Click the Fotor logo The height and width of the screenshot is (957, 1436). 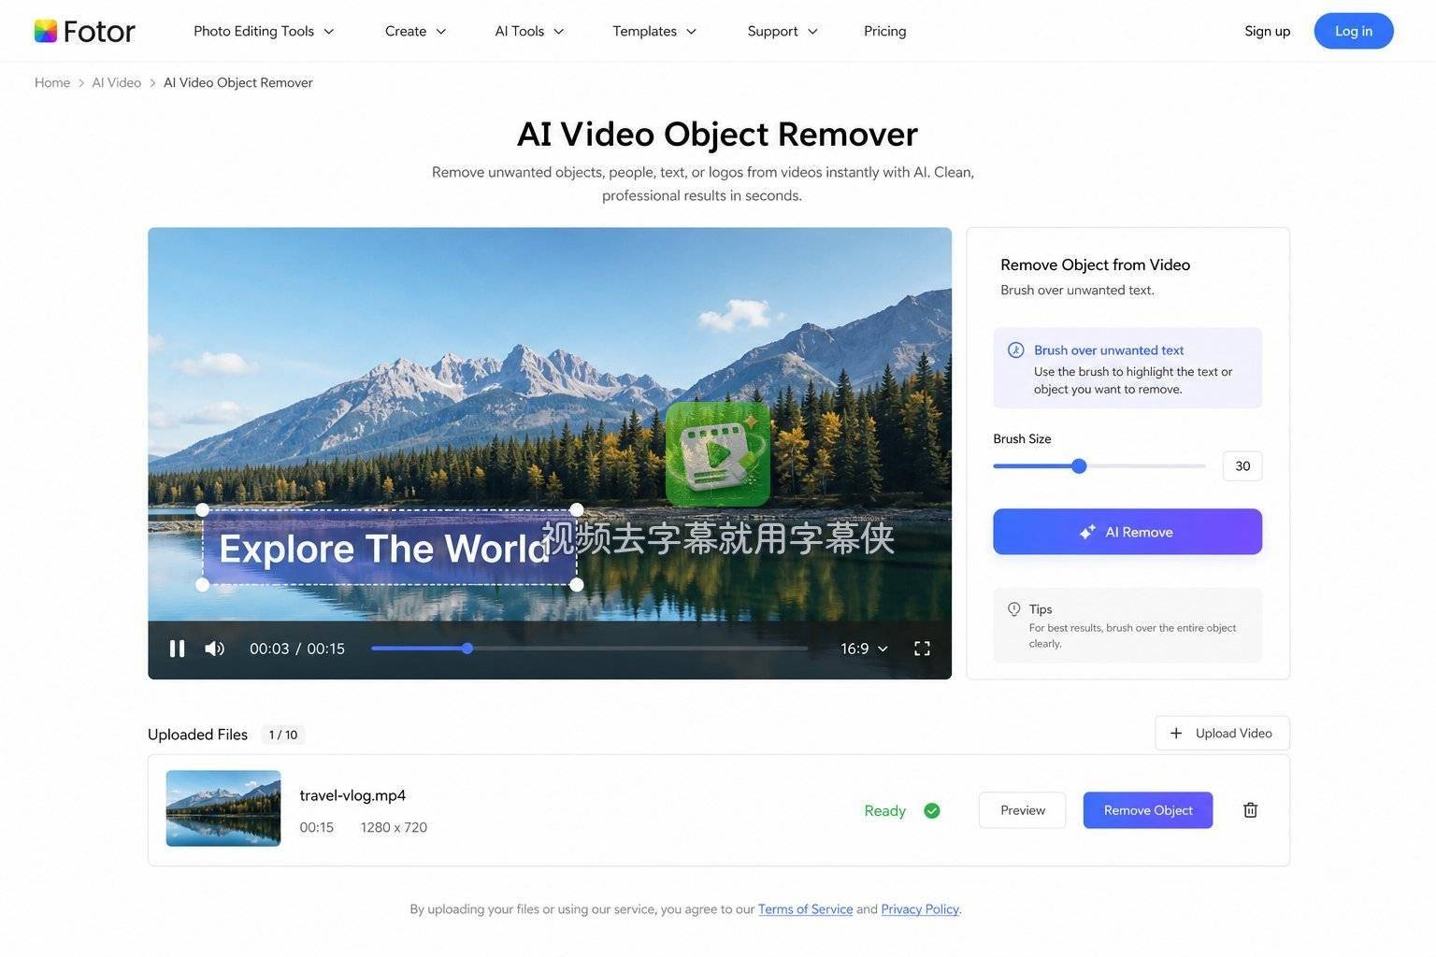pos(85,31)
